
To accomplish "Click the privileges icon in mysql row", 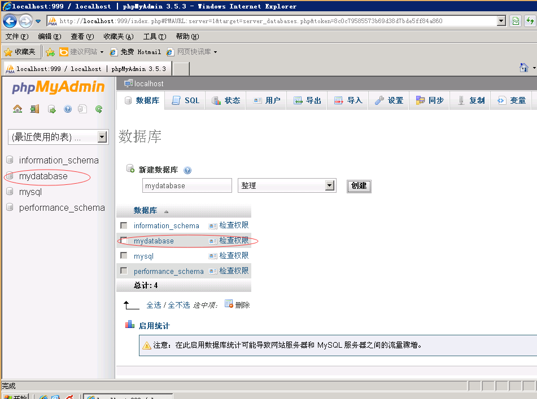I will pos(213,256).
